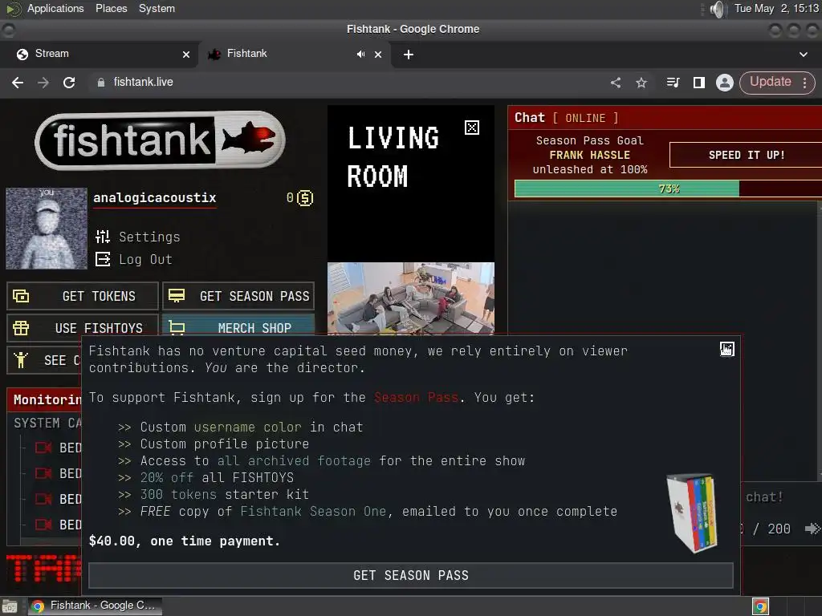Bookmark this page with the star icon
Image resolution: width=822 pixels, height=616 pixels.
641,83
